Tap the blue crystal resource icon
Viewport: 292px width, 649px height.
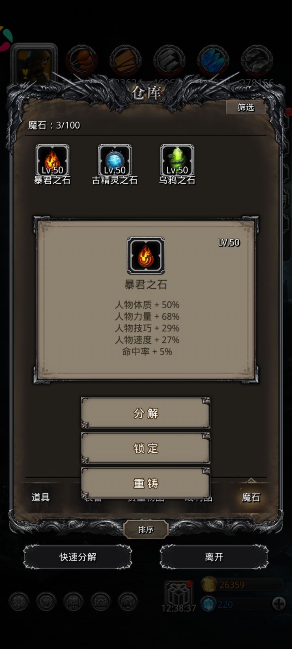coord(213,60)
